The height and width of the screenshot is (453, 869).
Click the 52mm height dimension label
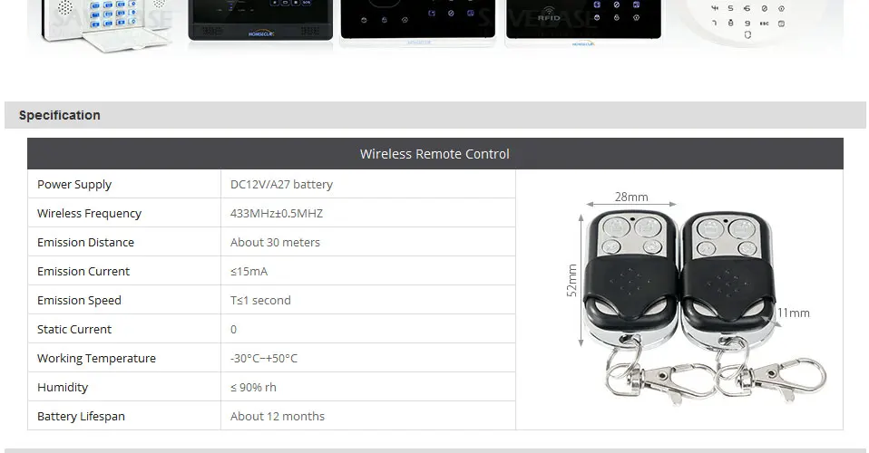tap(571, 280)
